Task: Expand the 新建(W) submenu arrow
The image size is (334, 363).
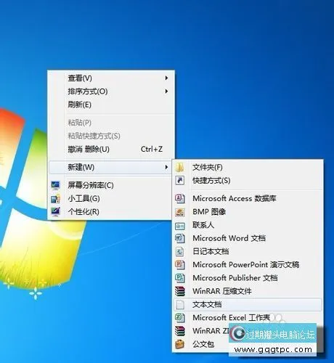Action: click(166, 167)
